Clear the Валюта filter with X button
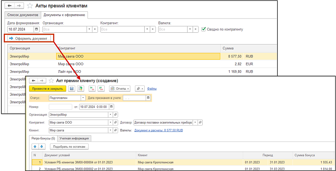 [195, 29]
